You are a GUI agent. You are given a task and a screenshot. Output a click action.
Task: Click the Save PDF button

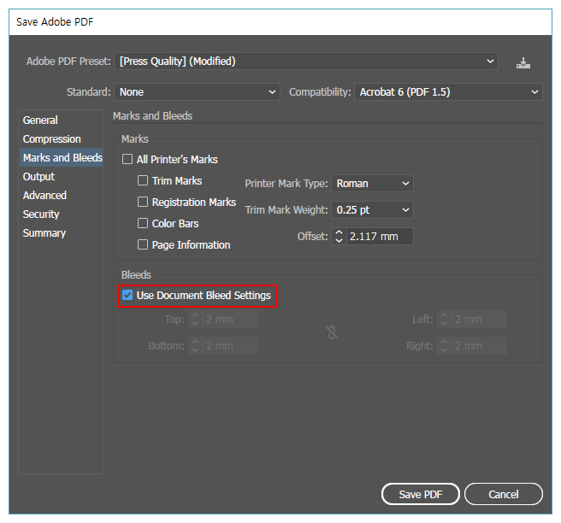(421, 494)
